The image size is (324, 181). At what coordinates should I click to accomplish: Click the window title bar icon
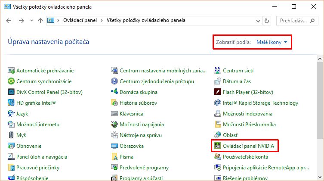point(7,6)
